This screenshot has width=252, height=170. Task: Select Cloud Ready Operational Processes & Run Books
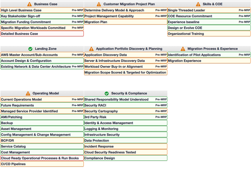42,158
